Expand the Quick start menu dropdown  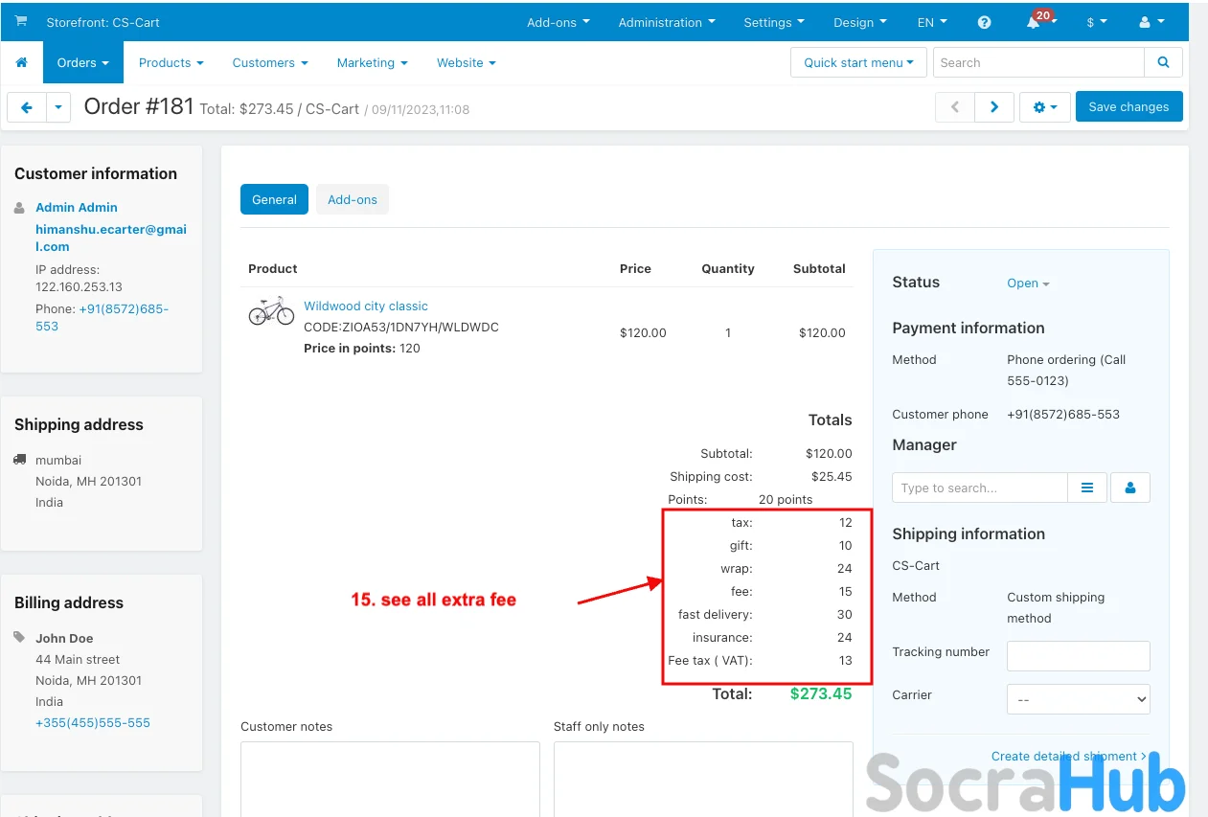pos(858,63)
